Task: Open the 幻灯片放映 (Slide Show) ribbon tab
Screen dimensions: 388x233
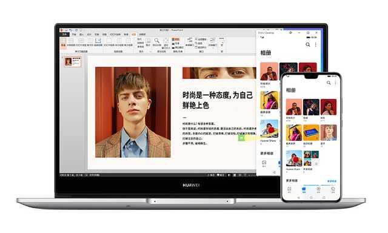Action: (x=115, y=35)
